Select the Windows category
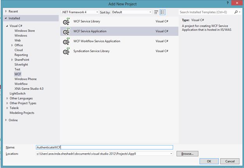 [21, 35]
